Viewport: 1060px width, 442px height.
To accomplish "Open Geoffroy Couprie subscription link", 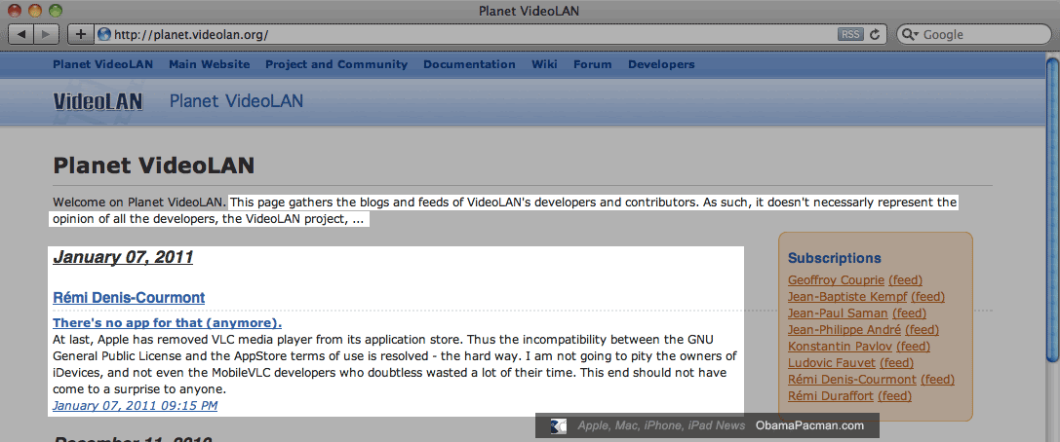I will [x=837, y=280].
